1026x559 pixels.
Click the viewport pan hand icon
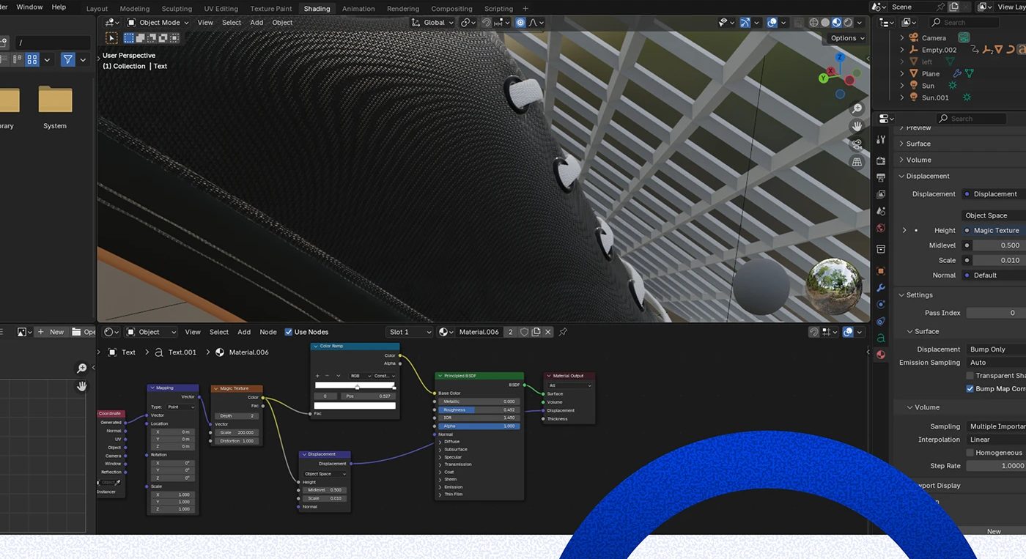tap(857, 127)
